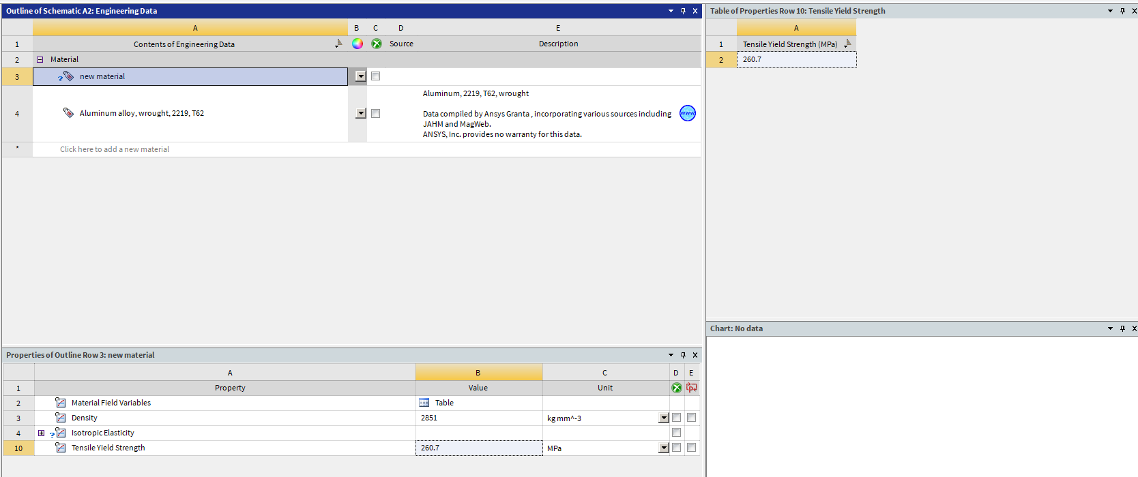
Task: Click the color wheel icon in Outline header
Action: 358,44
